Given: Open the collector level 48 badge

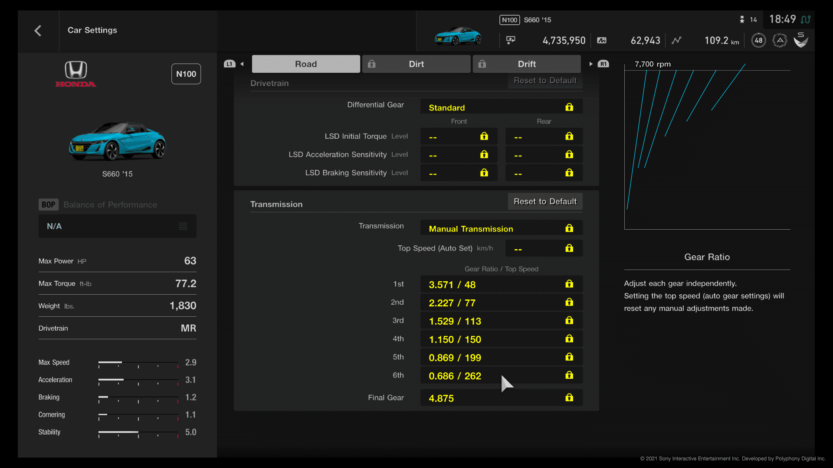Looking at the screenshot, I should [758, 40].
